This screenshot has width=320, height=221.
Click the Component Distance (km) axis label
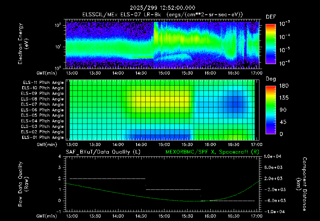pyautogui.click(x=302, y=184)
